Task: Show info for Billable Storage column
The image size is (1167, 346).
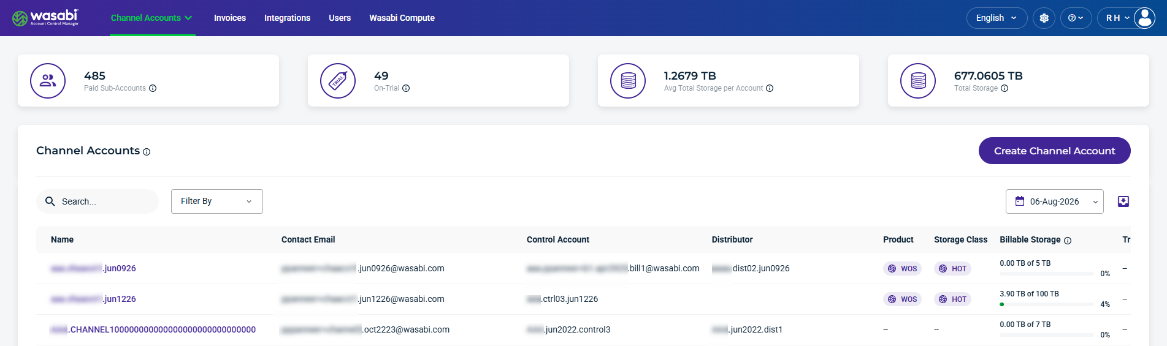Action: [1068, 241]
